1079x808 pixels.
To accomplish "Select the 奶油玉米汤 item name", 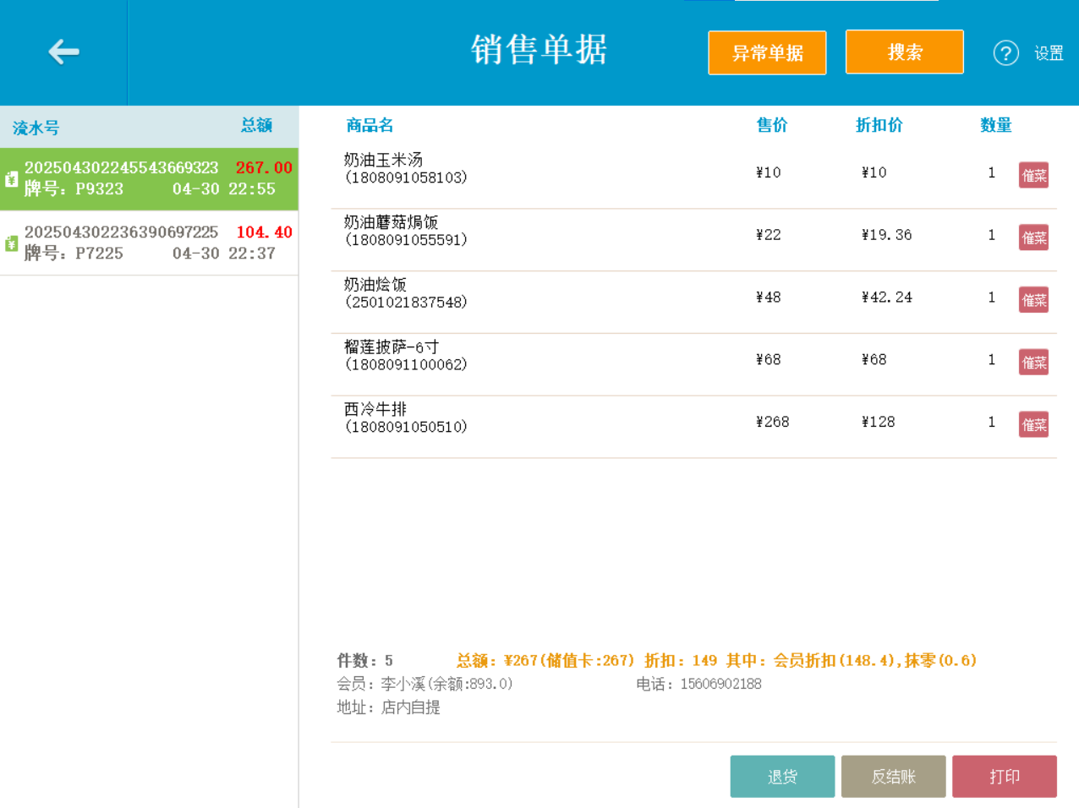I will 383,160.
